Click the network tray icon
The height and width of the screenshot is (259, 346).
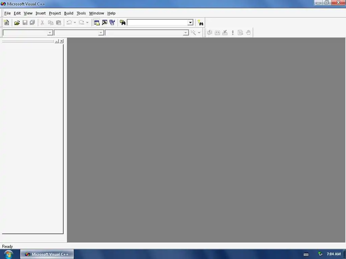point(320,254)
